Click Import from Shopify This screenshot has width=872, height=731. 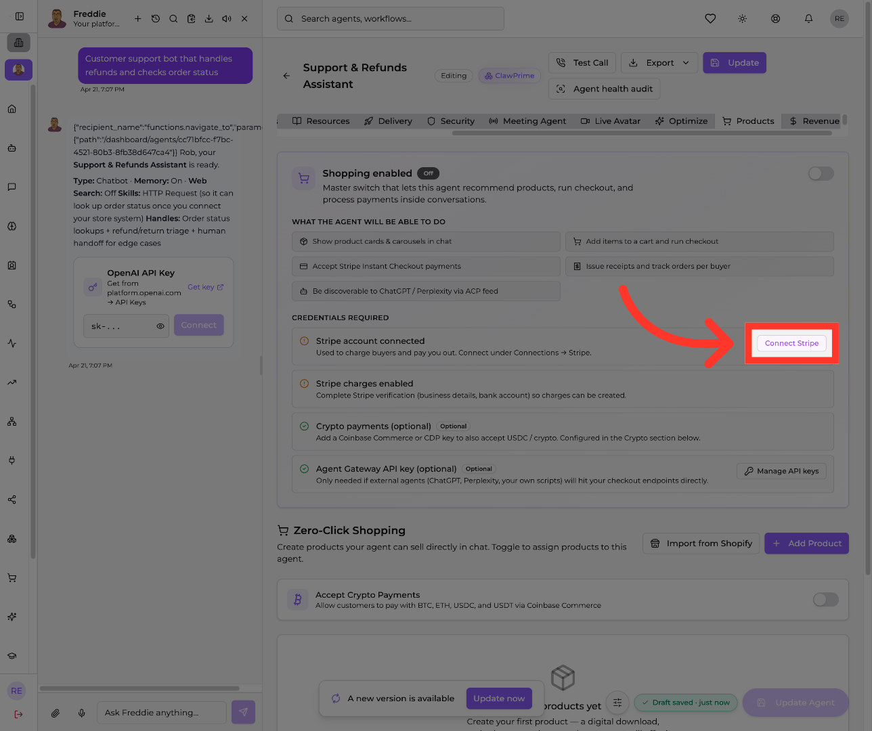pos(701,544)
